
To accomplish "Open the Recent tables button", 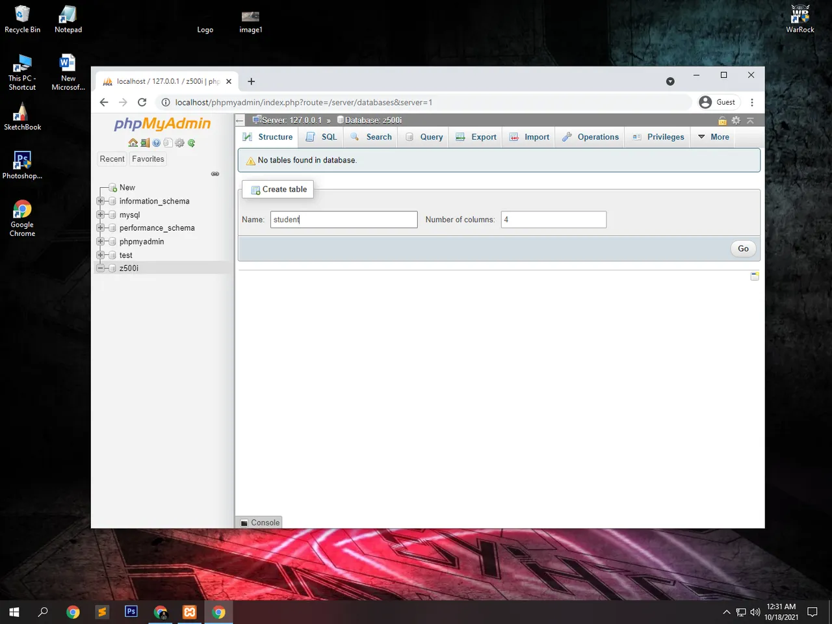I will (112, 159).
